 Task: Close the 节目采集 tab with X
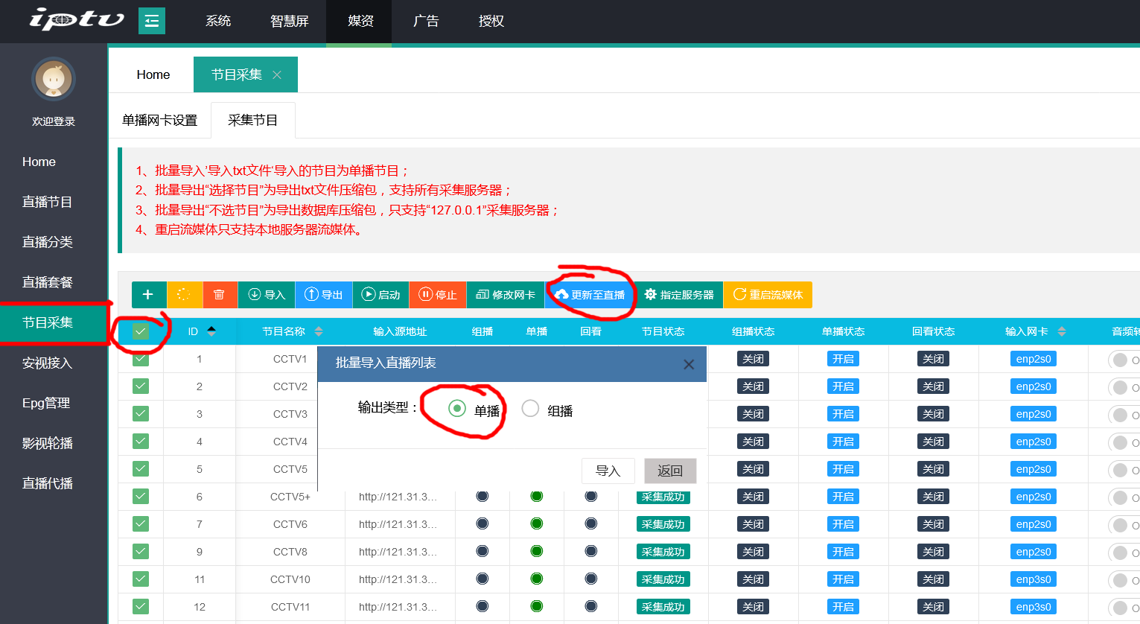(277, 75)
